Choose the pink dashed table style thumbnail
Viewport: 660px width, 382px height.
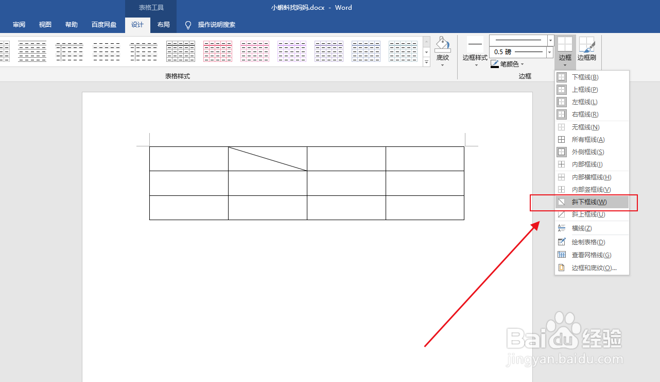click(255, 52)
